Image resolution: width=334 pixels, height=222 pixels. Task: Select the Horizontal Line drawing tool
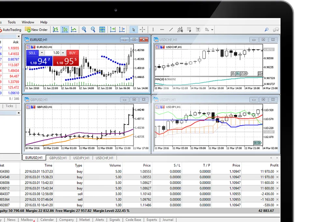162,30
